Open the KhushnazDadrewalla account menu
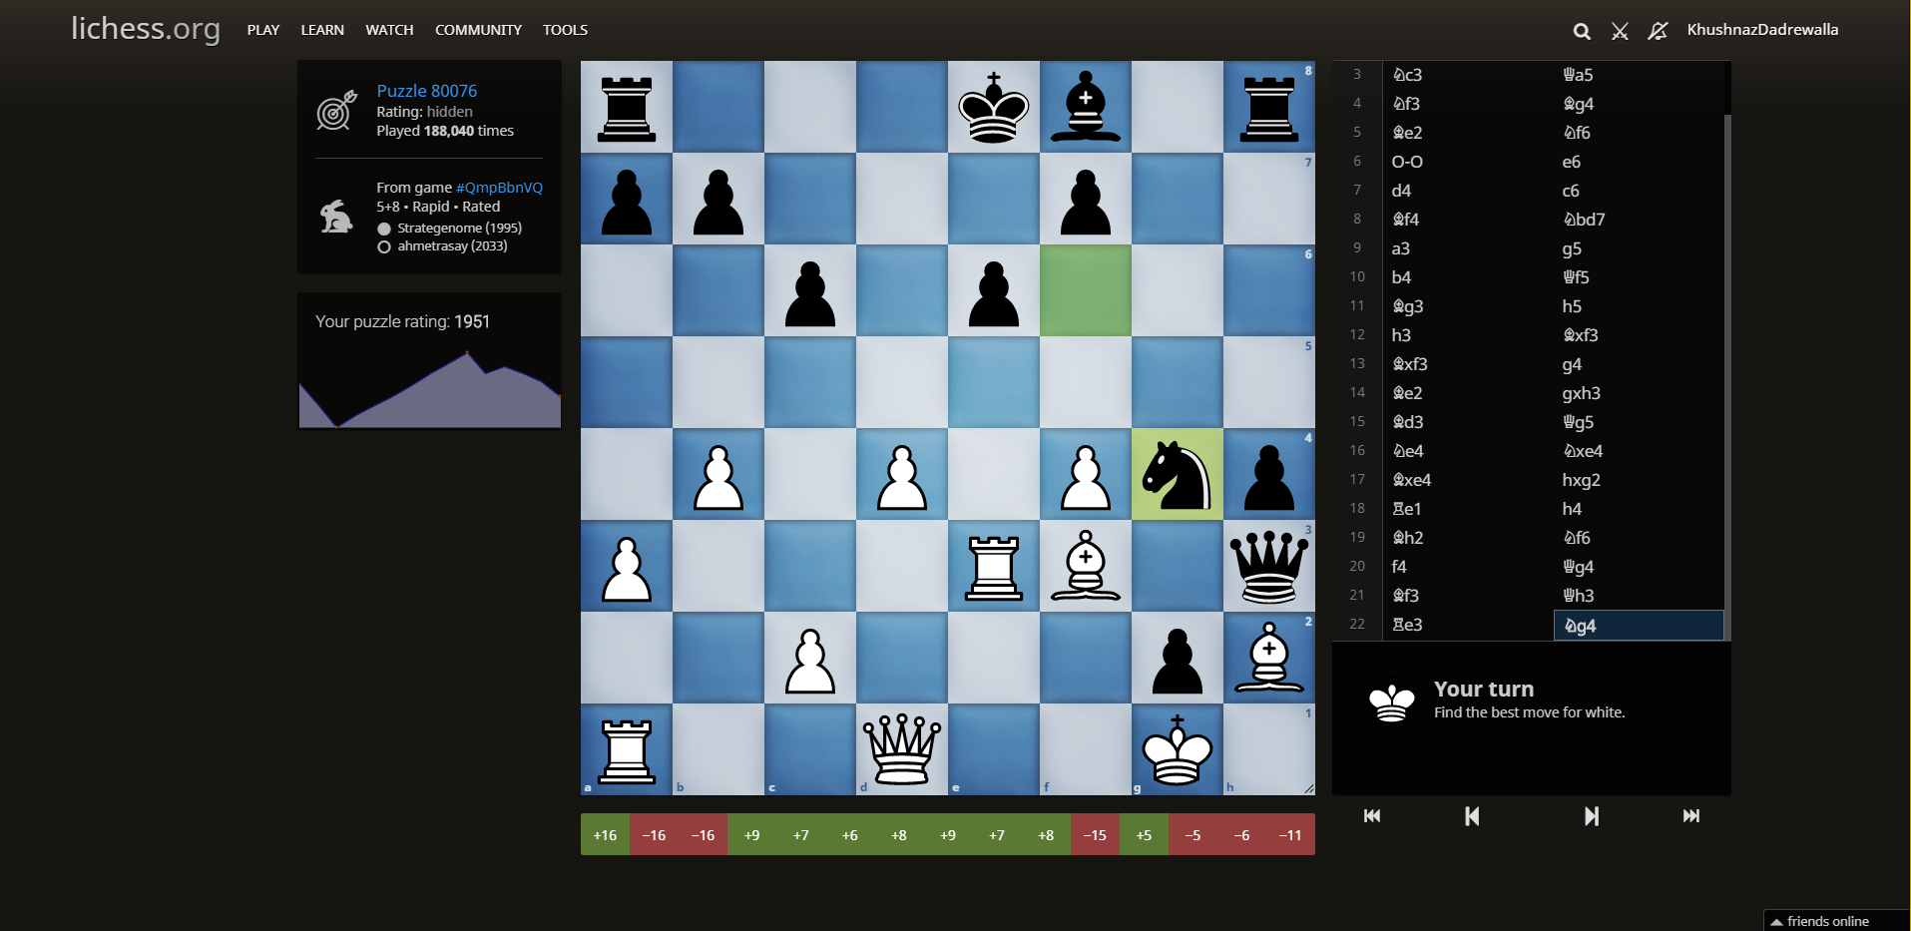Image resolution: width=1911 pixels, height=931 pixels. click(1762, 29)
